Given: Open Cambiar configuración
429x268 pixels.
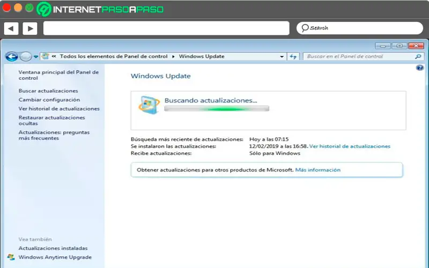Looking at the screenshot, I should click(x=49, y=100).
